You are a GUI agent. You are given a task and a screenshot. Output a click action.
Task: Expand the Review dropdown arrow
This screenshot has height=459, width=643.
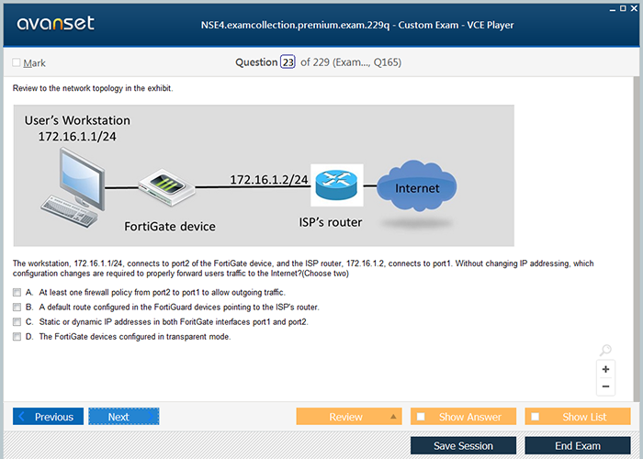pyautogui.click(x=394, y=417)
